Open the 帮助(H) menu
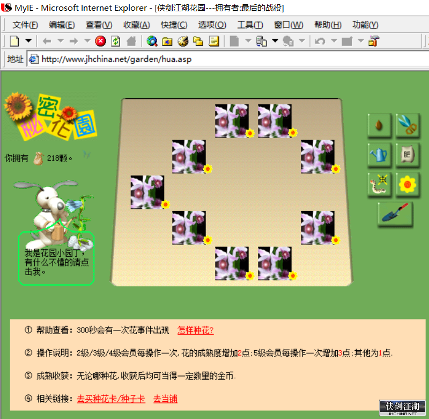The image size is (429, 419). pyautogui.click(x=328, y=25)
